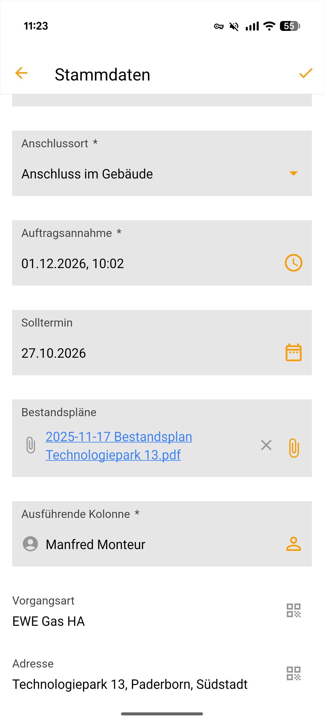Tap the gray avatar beside Manfred Monteur
The image size is (324, 723).
point(30,544)
